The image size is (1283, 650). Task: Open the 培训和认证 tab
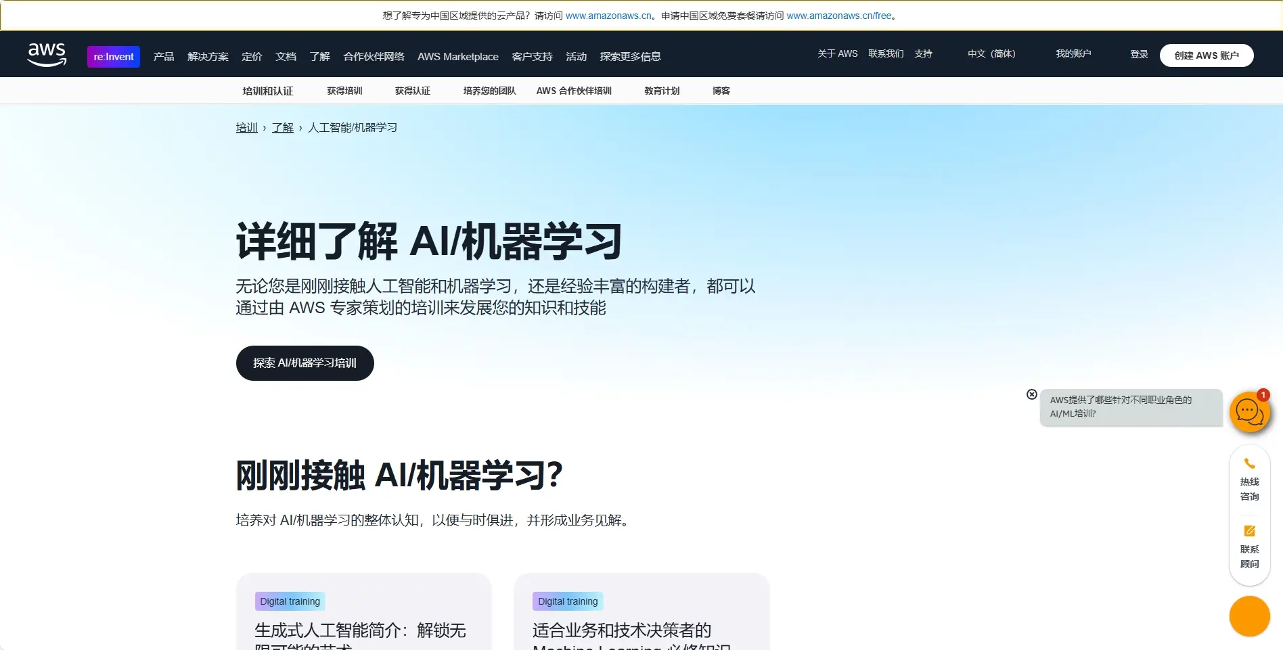pyautogui.click(x=268, y=90)
